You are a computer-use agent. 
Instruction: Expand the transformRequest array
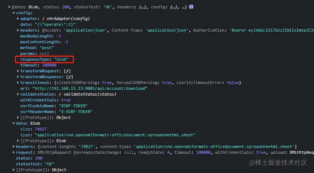tap(18, 71)
